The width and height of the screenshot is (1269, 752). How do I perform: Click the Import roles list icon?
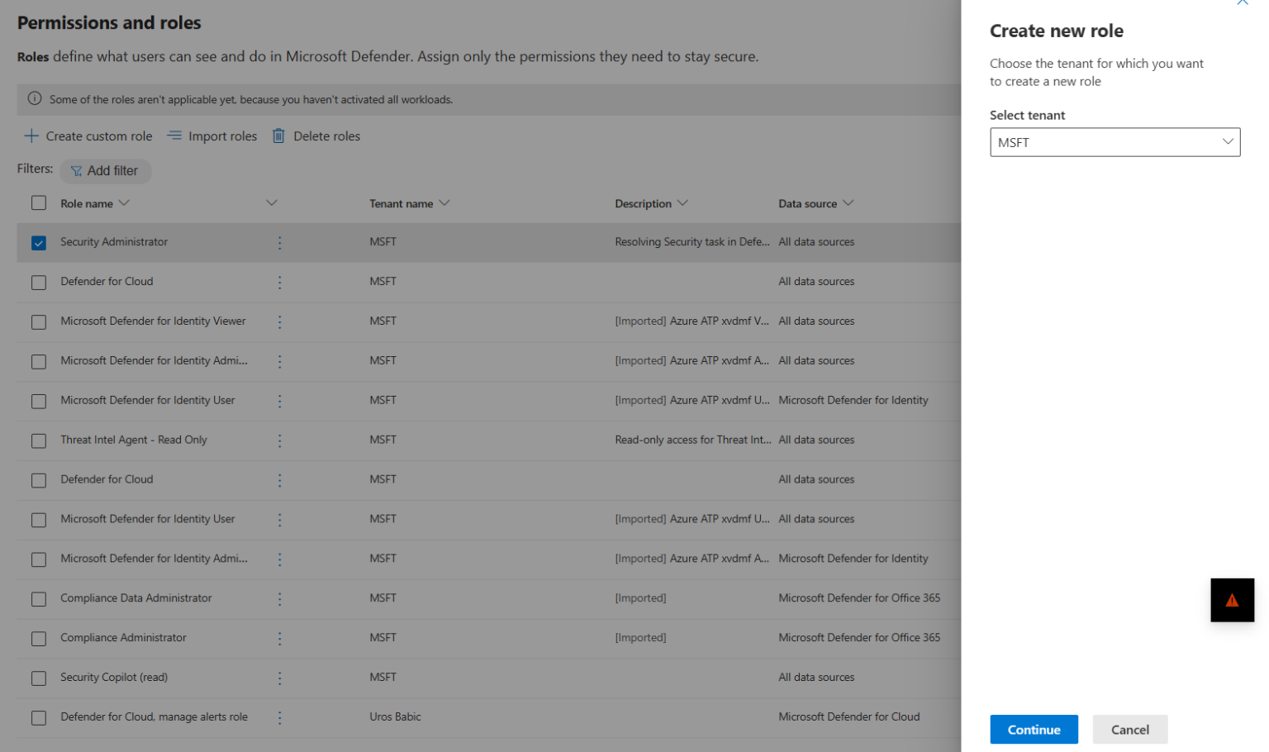point(174,136)
